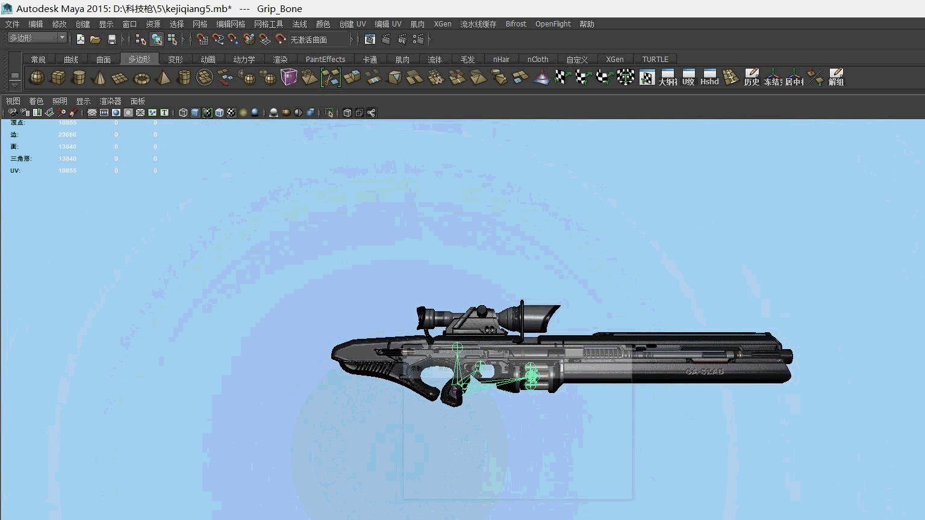Select by object type mode icon

point(157,39)
